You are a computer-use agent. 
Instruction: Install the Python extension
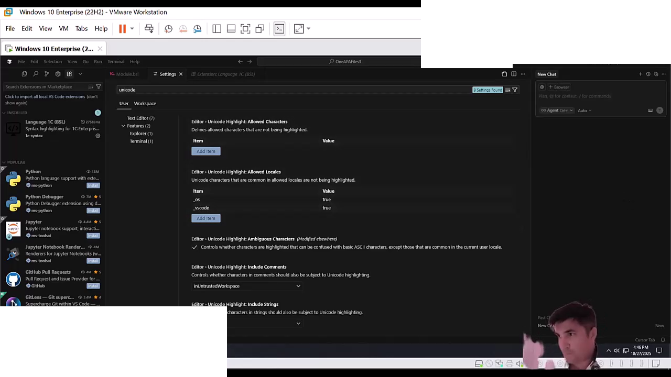93,185
